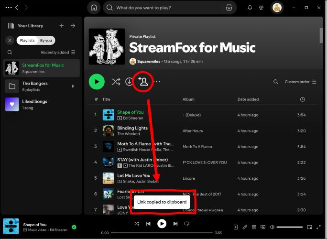Skip to next track

click(175, 224)
